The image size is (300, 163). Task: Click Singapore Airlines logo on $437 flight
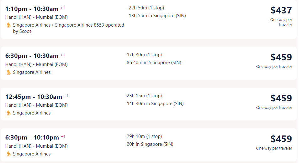coord(8,25)
